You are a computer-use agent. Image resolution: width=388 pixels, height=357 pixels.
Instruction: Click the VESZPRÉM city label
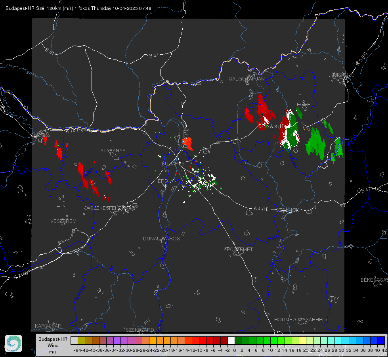click(63, 221)
